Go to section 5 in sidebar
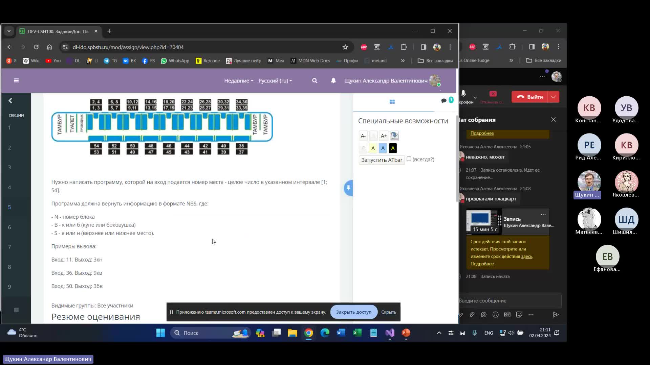Image resolution: width=650 pixels, height=365 pixels. (x=9, y=207)
